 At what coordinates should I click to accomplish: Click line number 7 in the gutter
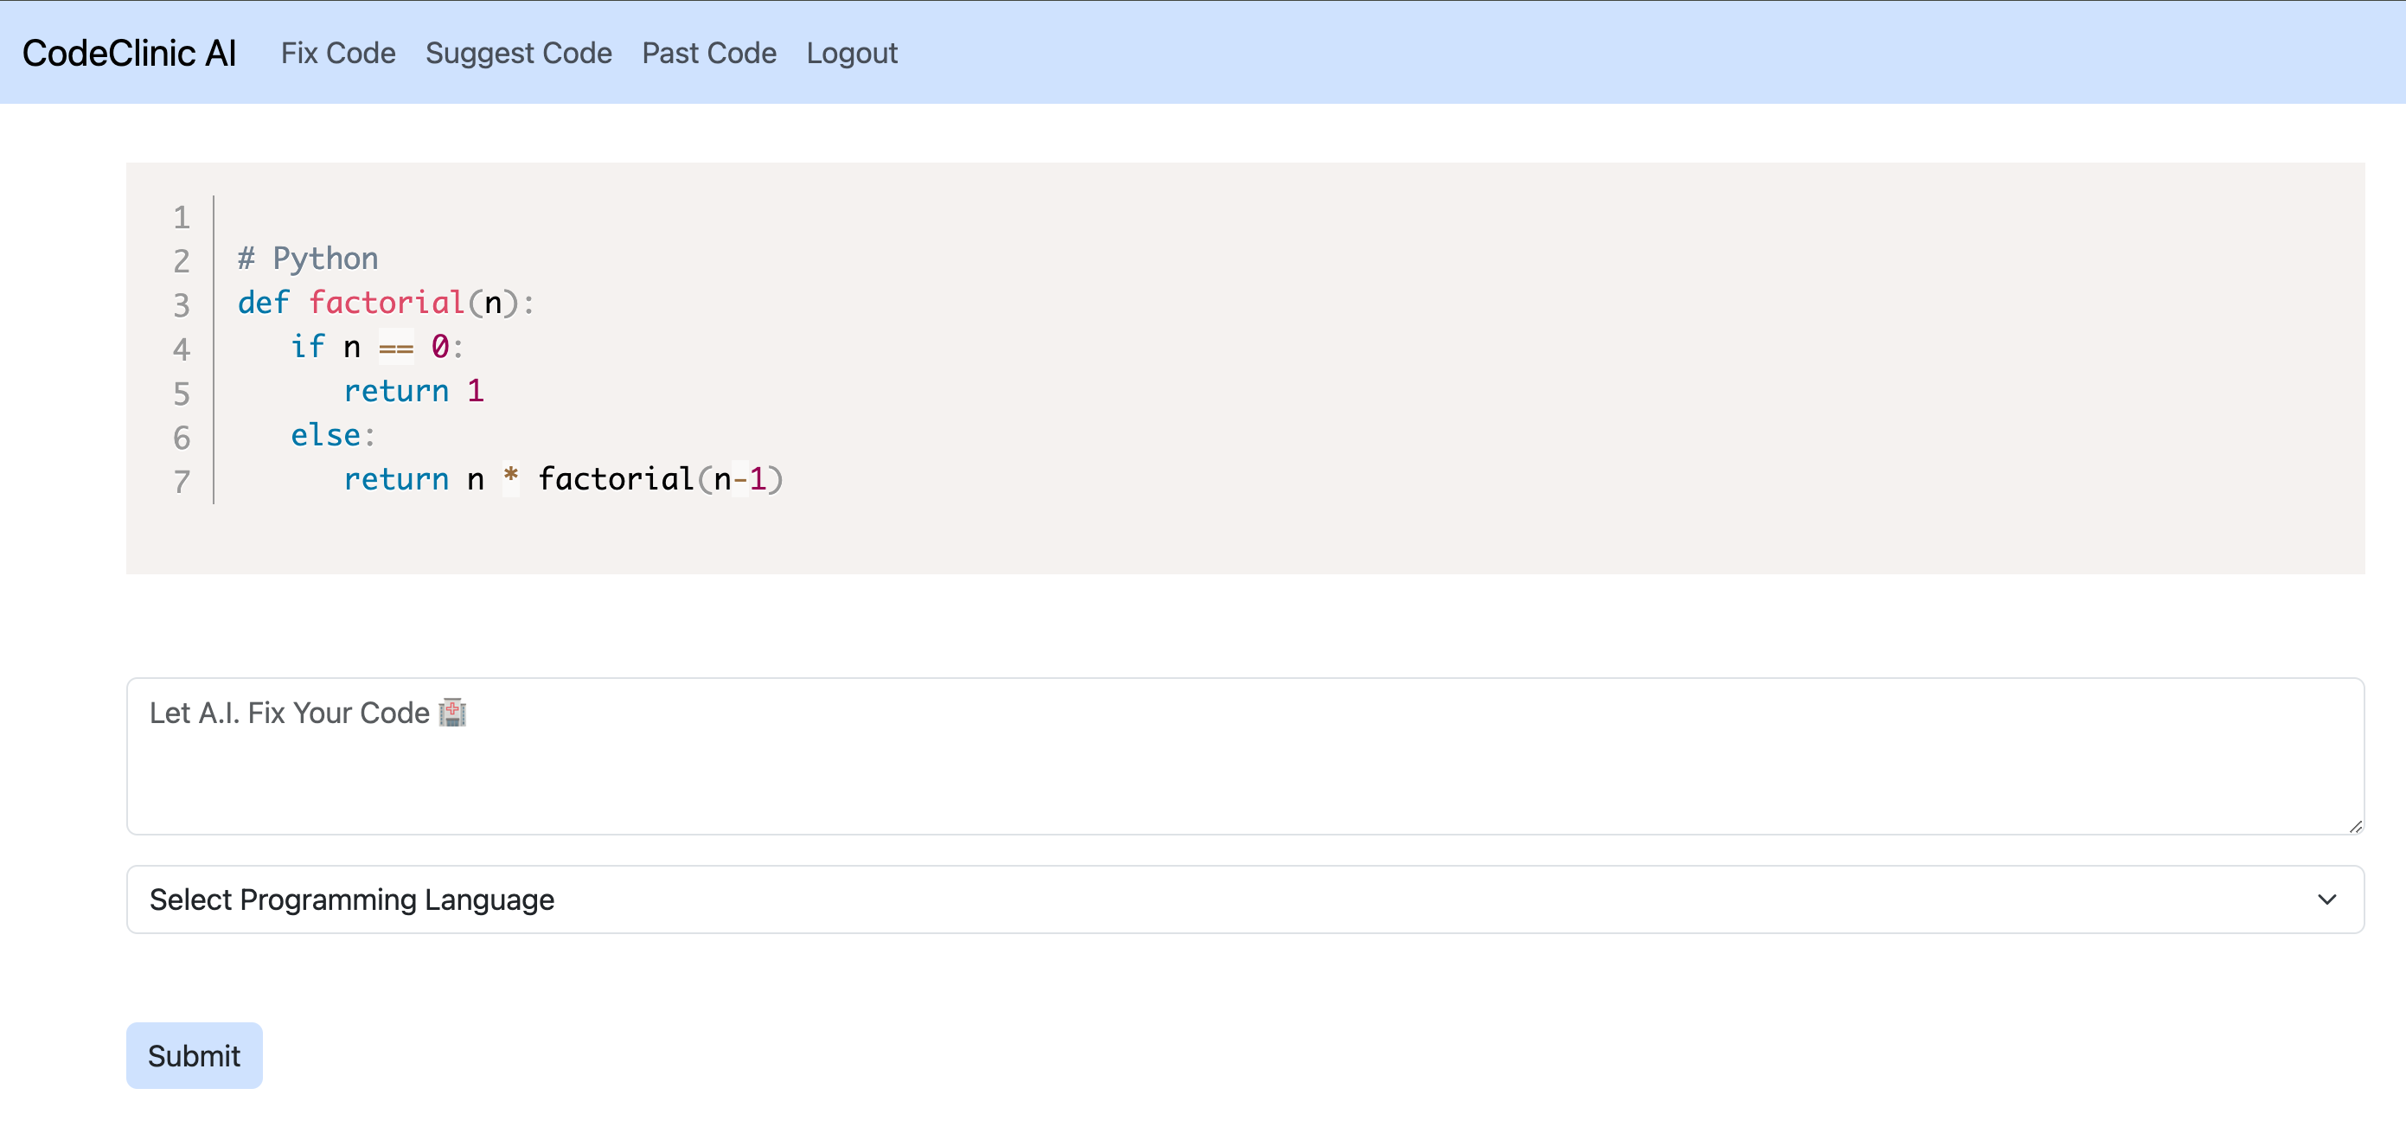(x=182, y=481)
